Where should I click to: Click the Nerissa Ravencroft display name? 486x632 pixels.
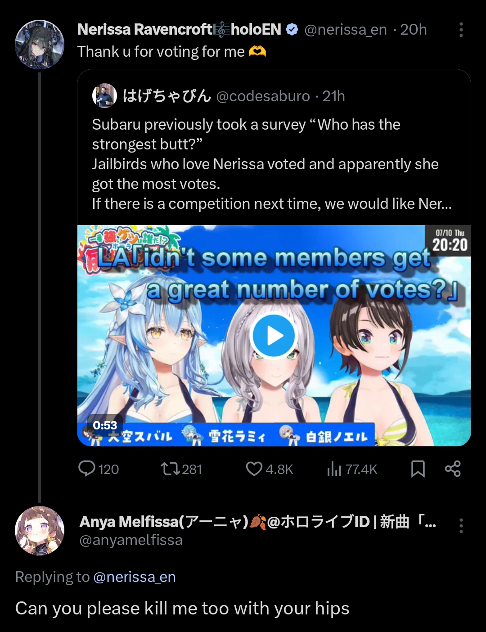pyautogui.click(x=144, y=30)
